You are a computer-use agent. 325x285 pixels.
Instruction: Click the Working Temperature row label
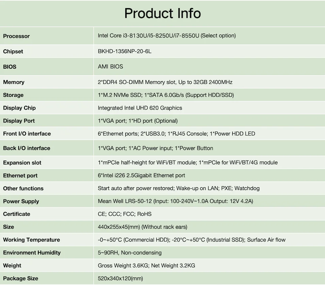[31, 240]
